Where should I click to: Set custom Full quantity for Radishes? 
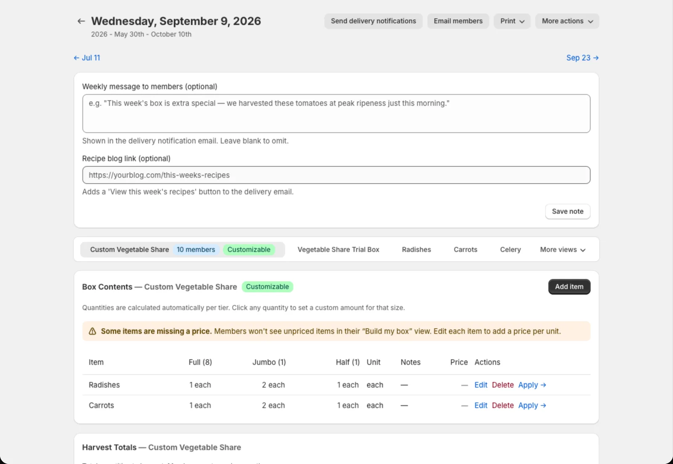pyautogui.click(x=200, y=385)
